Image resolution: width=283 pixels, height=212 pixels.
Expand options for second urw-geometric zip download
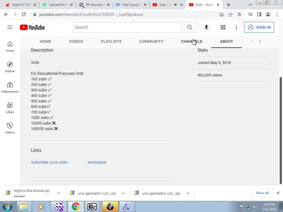coord(188,193)
